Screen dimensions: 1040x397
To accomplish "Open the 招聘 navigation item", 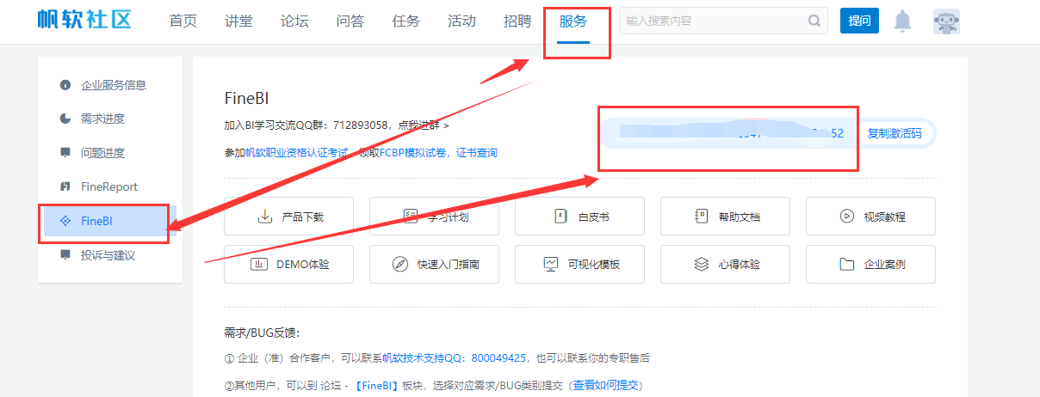I will click(517, 21).
